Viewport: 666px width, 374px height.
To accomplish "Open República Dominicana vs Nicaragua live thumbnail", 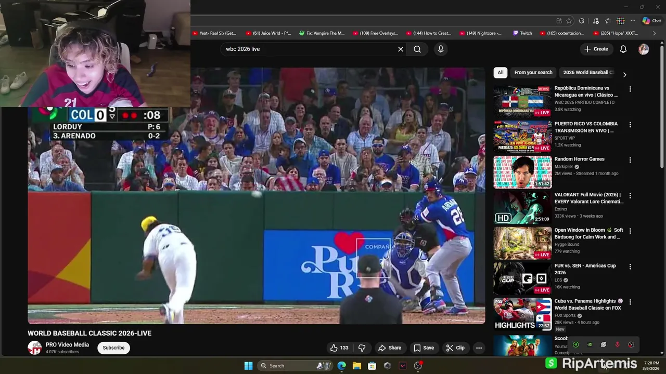I will pos(522,101).
